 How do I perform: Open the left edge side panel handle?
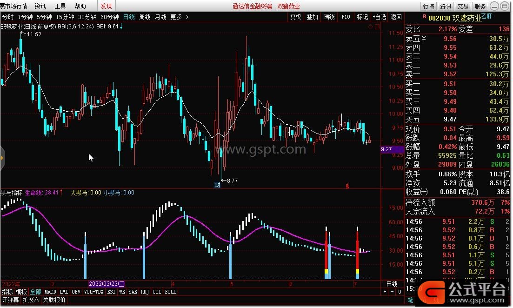click(2, 158)
